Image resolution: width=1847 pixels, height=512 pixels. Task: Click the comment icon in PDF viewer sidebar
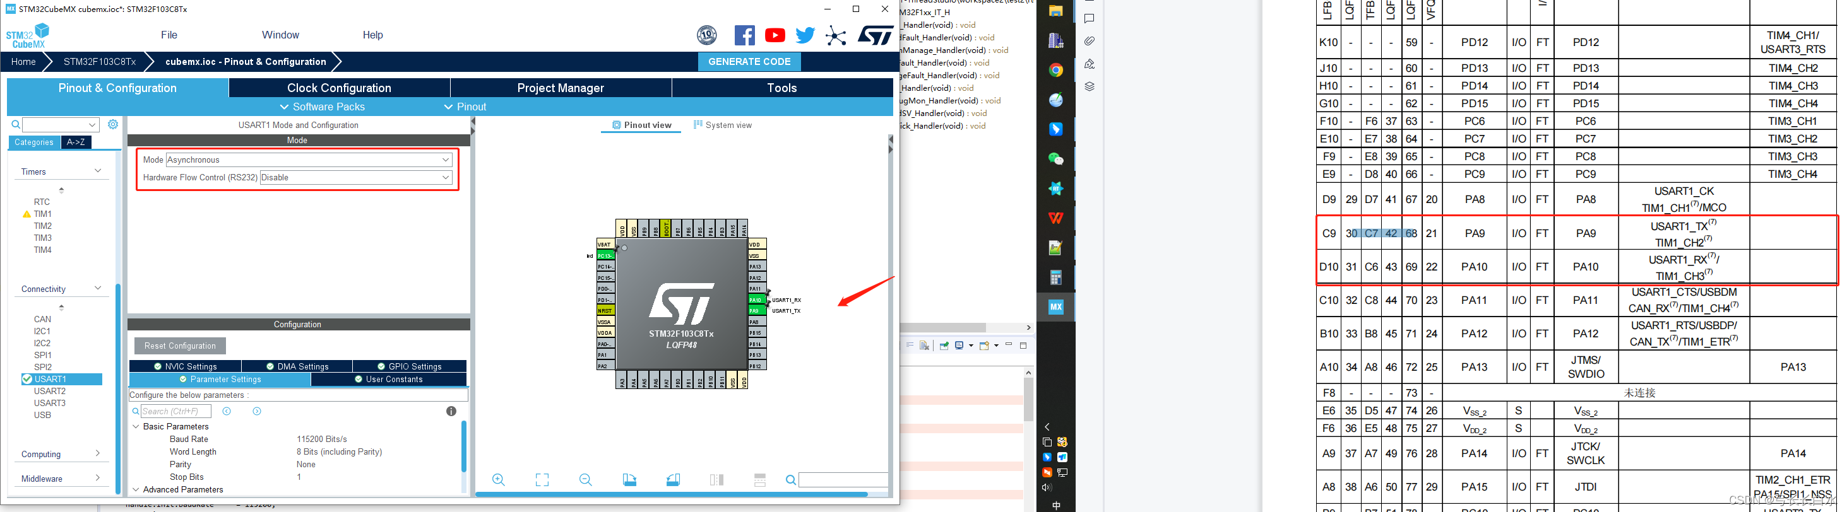point(1089,19)
